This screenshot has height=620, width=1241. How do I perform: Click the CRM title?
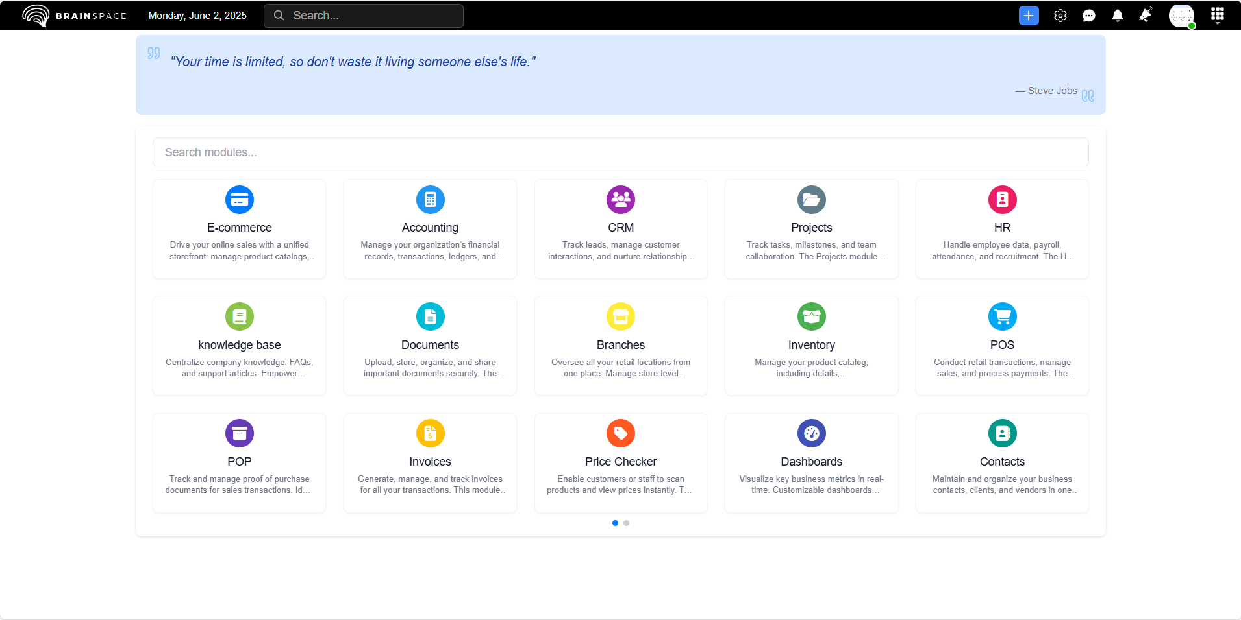pyautogui.click(x=621, y=228)
